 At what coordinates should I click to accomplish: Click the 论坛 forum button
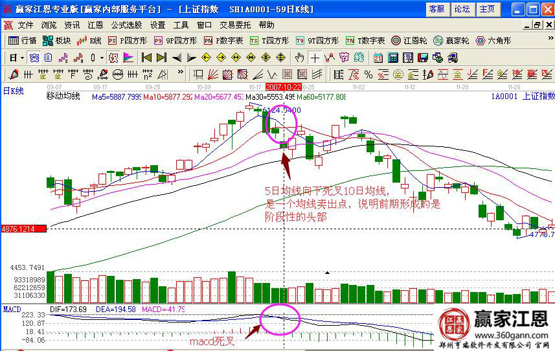tap(462, 8)
